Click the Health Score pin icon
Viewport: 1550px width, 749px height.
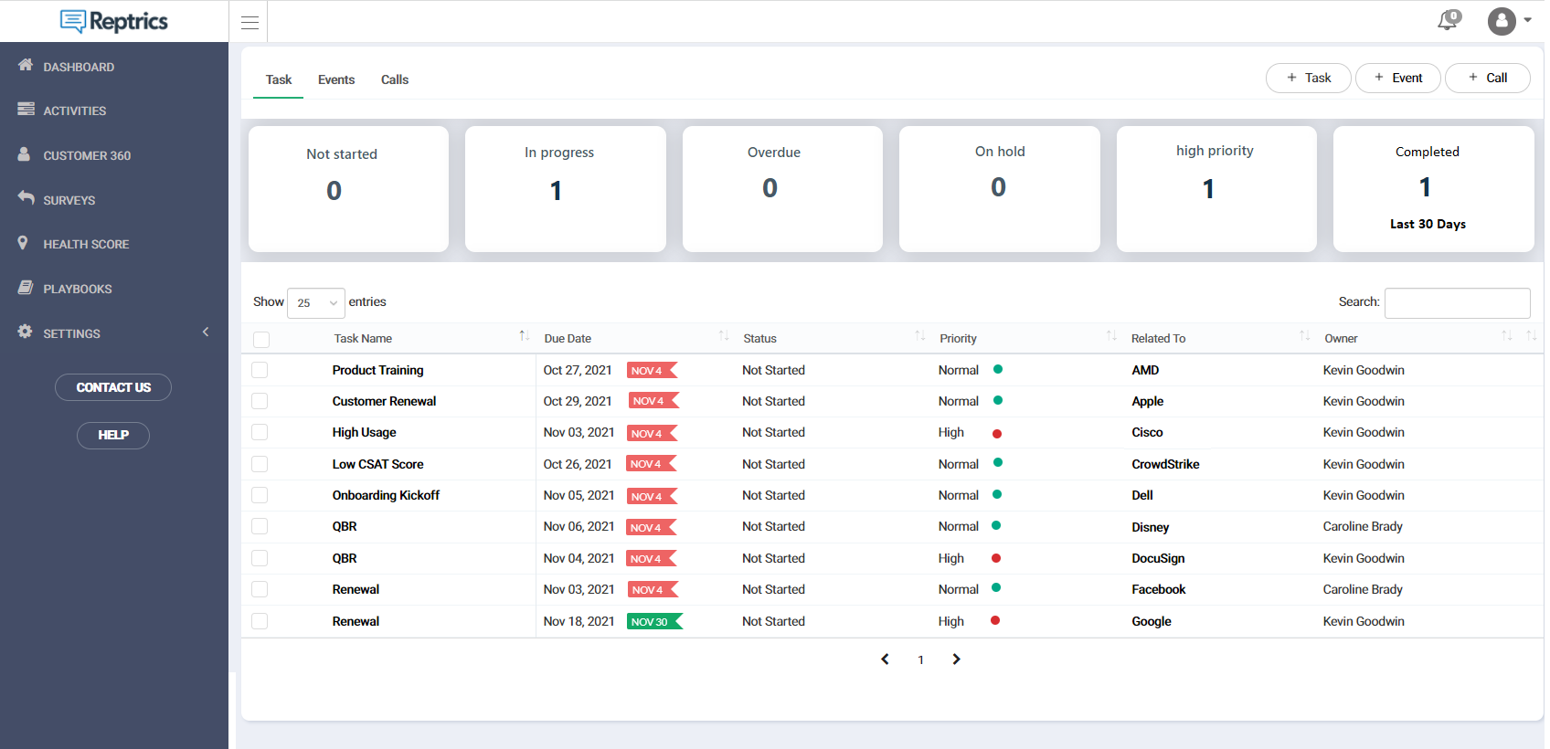(x=24, y=243)
